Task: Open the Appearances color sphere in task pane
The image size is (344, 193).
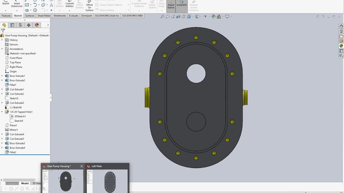Action: click(x=341, y=46)
